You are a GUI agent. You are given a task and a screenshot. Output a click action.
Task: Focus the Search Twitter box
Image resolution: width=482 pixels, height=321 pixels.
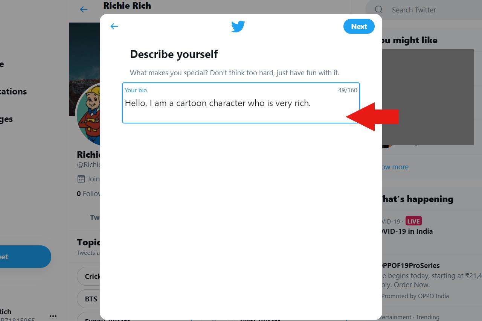point(424,10)
